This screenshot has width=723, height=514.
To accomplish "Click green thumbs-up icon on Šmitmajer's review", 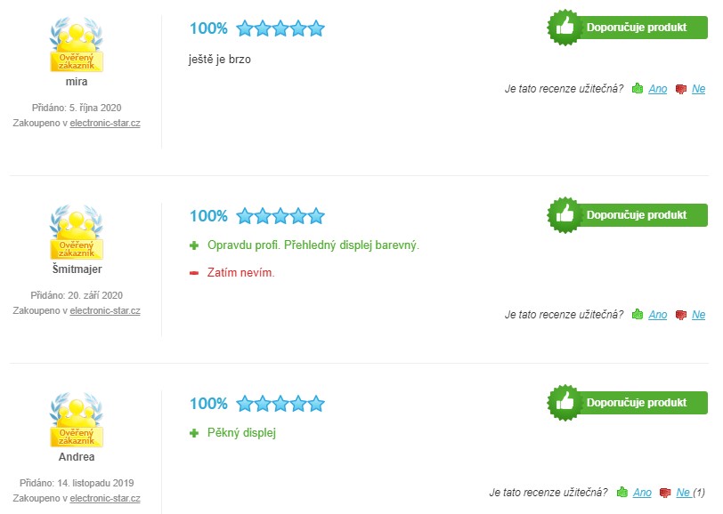I will click(x=638, y=314).
